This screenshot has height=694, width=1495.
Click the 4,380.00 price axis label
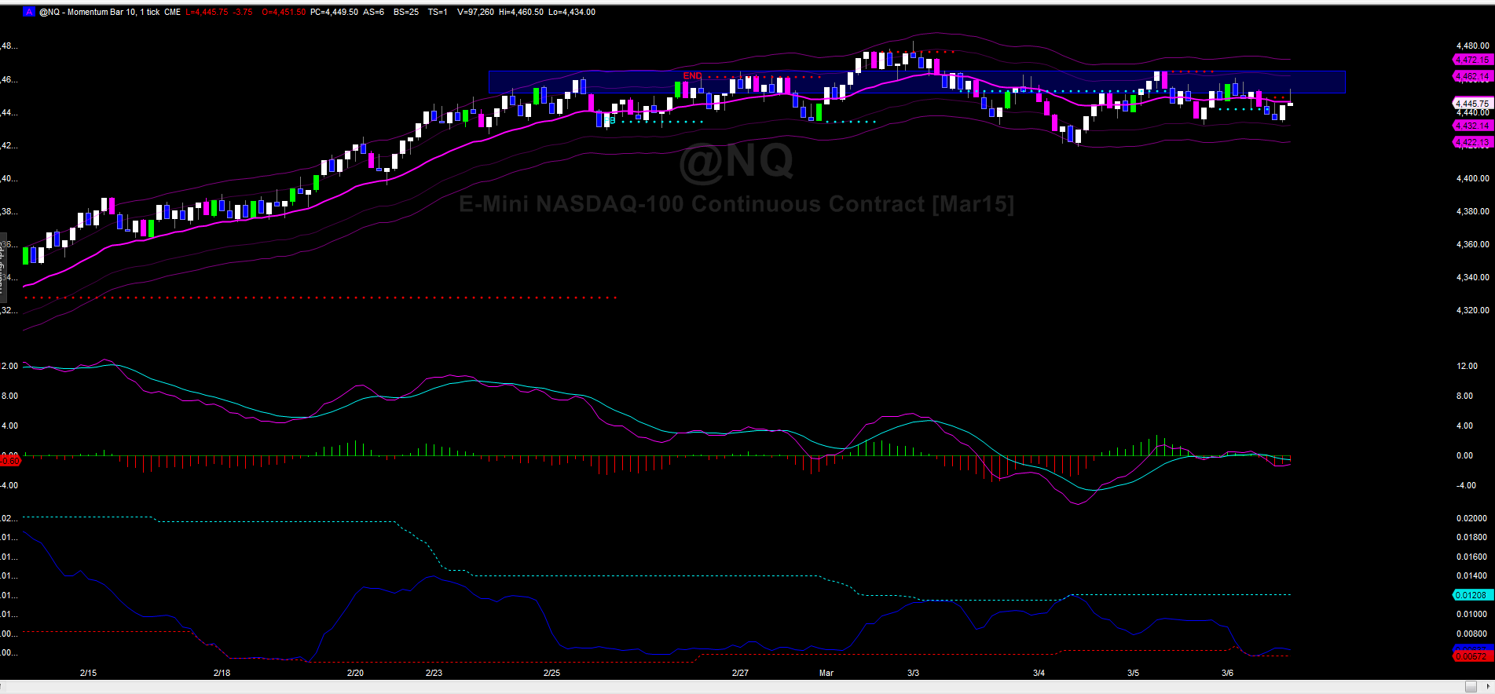coord(1472,211)
